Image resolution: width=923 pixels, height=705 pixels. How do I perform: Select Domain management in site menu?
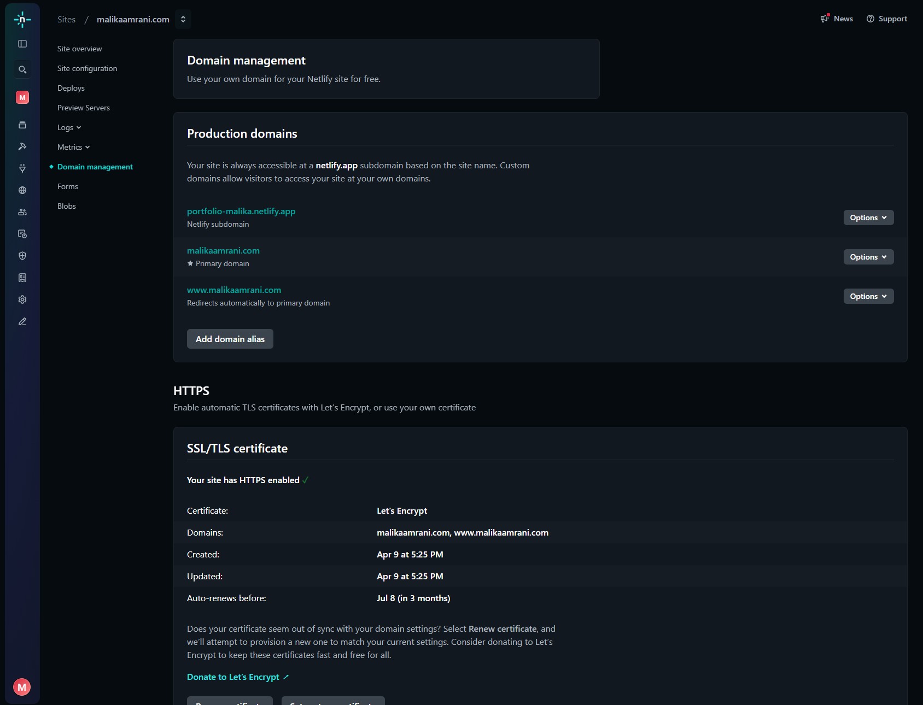[95, 167]
